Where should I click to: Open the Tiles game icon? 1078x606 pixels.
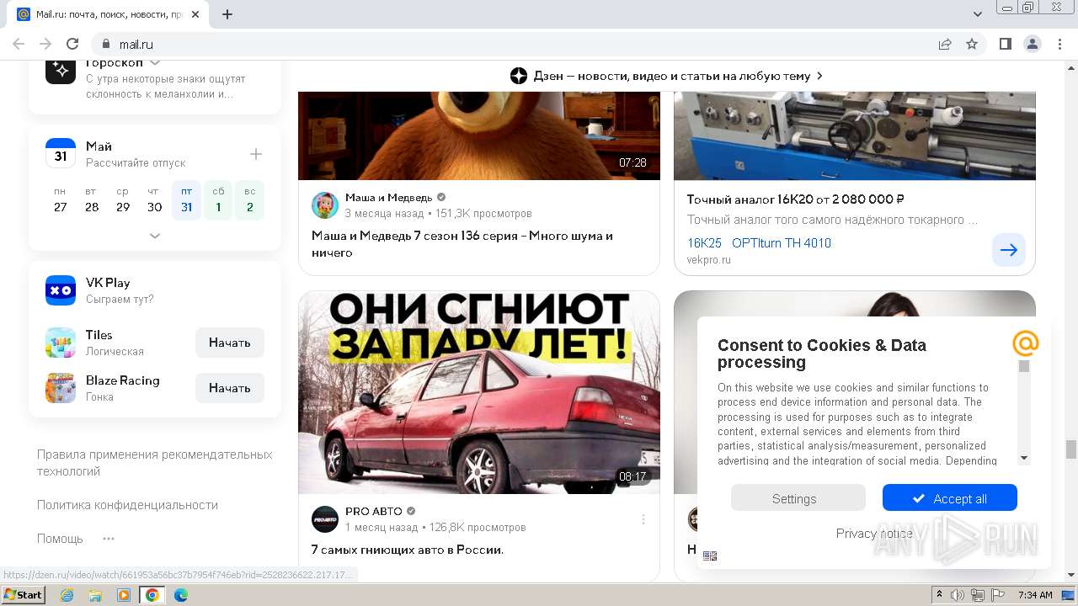pos(61,343)
